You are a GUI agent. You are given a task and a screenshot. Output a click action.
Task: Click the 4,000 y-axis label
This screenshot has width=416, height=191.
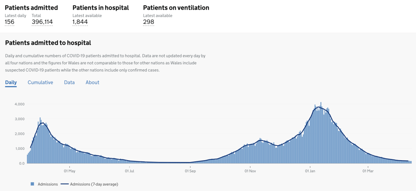[20, 104]
